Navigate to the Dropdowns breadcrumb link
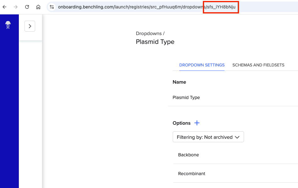This screenshot has width=298, height=188. [x=149, y=34]
